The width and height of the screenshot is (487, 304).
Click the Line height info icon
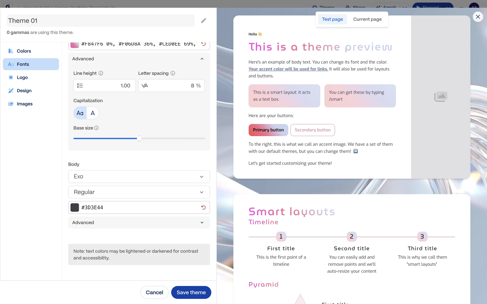(x=101, y=73)
